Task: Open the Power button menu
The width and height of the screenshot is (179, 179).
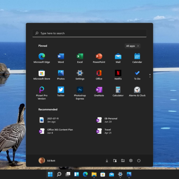Action: tap(139, 160)
